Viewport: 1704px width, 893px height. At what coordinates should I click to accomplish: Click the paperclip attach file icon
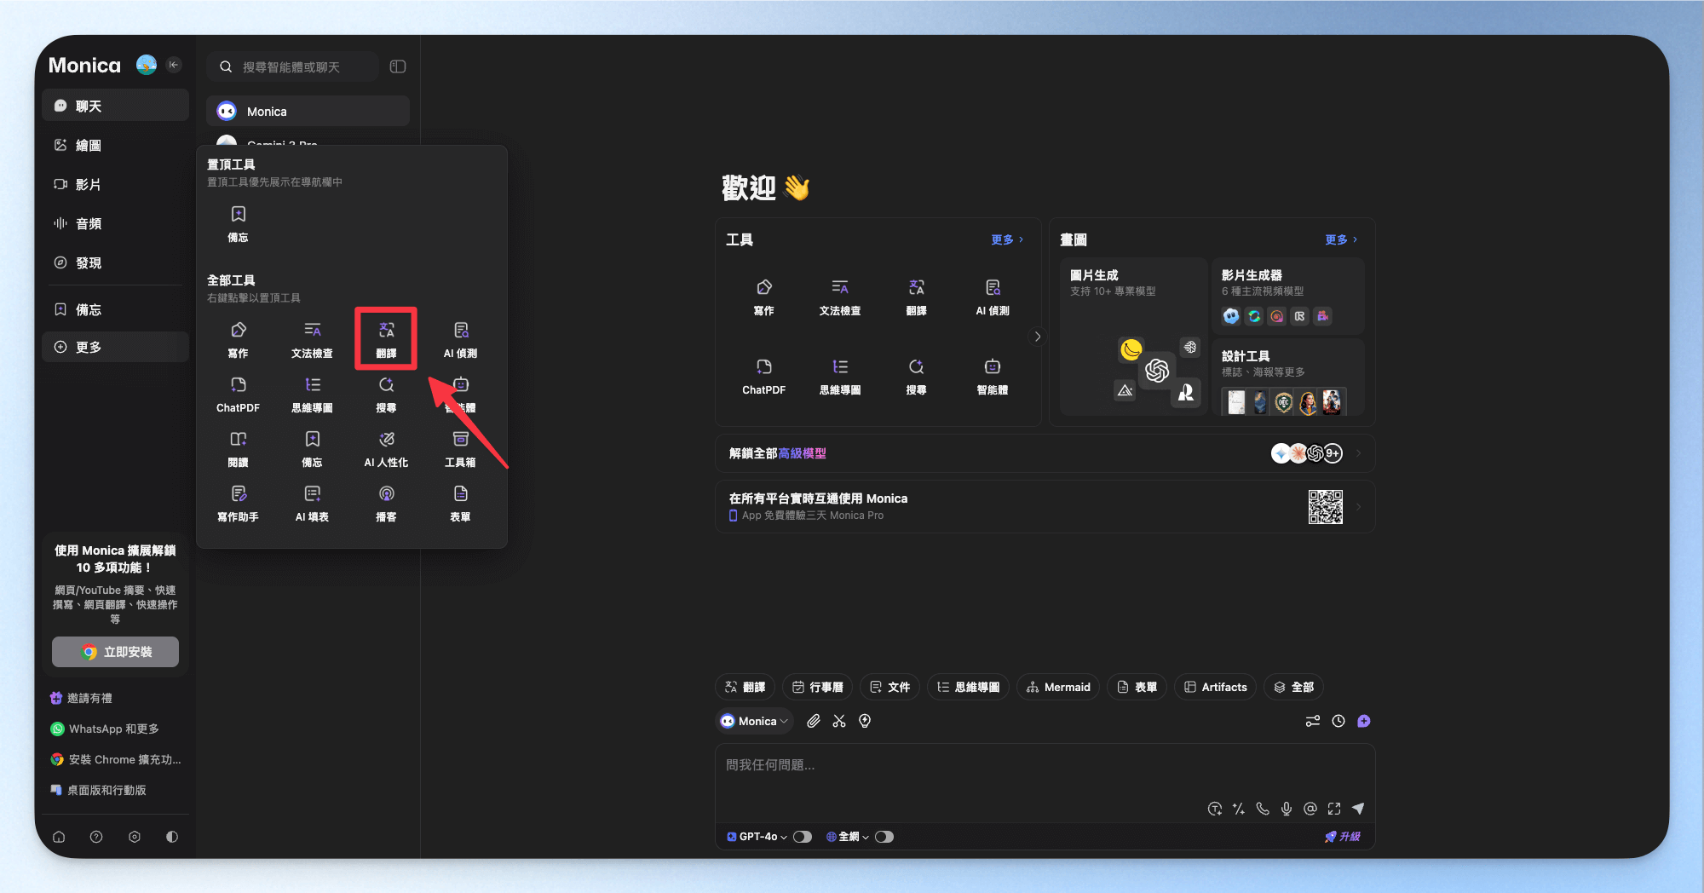(814, 721)
